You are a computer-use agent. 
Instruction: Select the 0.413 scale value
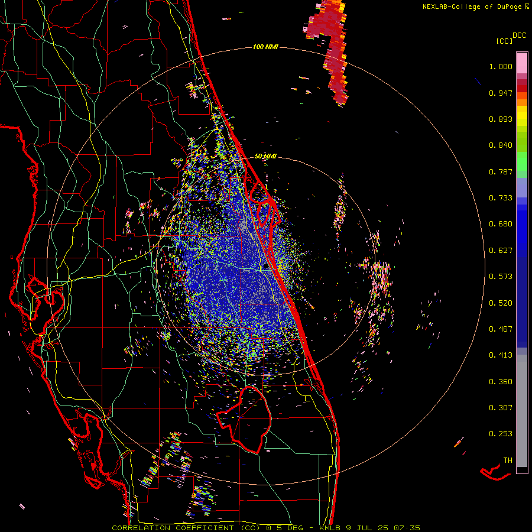[501, 355]
